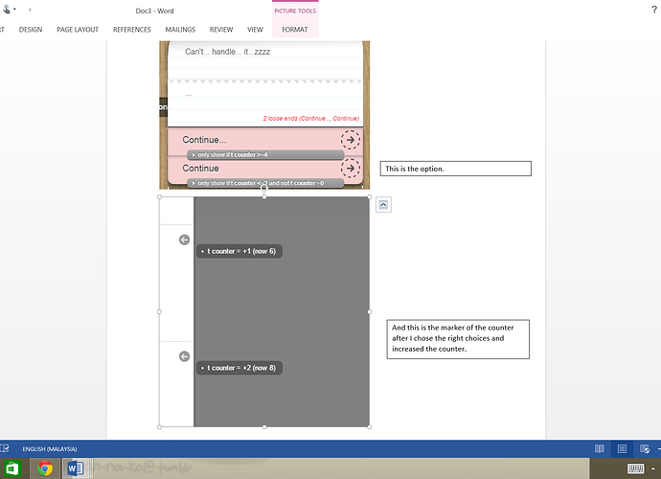Click the bottom-right resize handle of the picture
Screen dimensions: 661x479
369,426
